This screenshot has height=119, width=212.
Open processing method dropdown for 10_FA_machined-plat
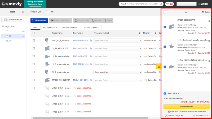coord(117,56)
